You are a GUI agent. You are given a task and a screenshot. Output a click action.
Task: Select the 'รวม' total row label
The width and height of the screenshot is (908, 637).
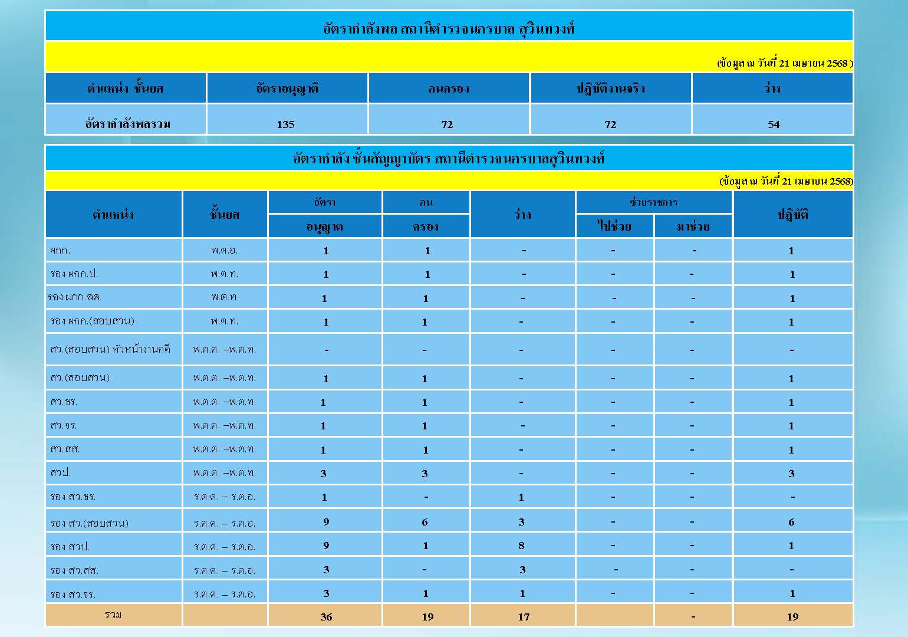point(113,615)
